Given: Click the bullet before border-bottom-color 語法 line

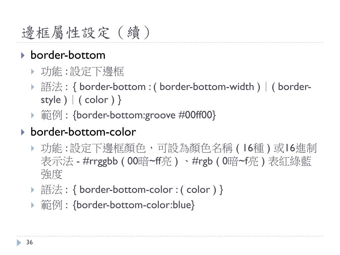Looking at the screenshot, I should 33,190.
